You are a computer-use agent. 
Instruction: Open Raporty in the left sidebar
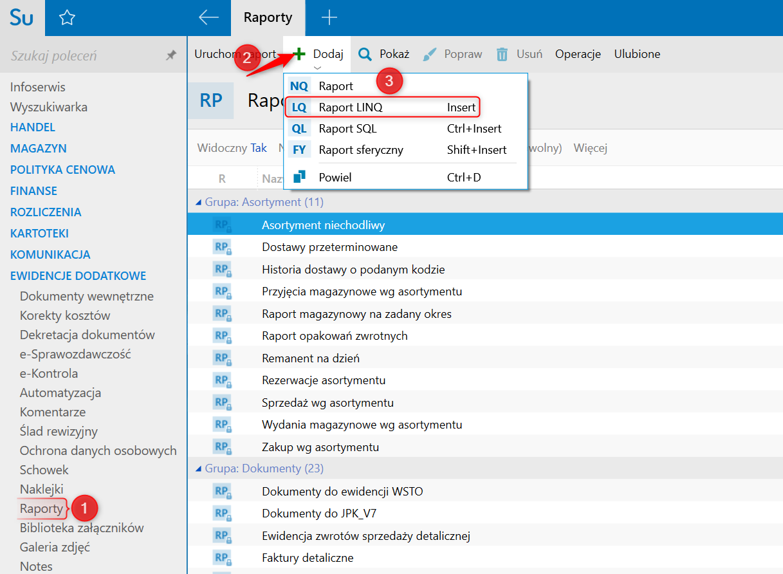41,508
